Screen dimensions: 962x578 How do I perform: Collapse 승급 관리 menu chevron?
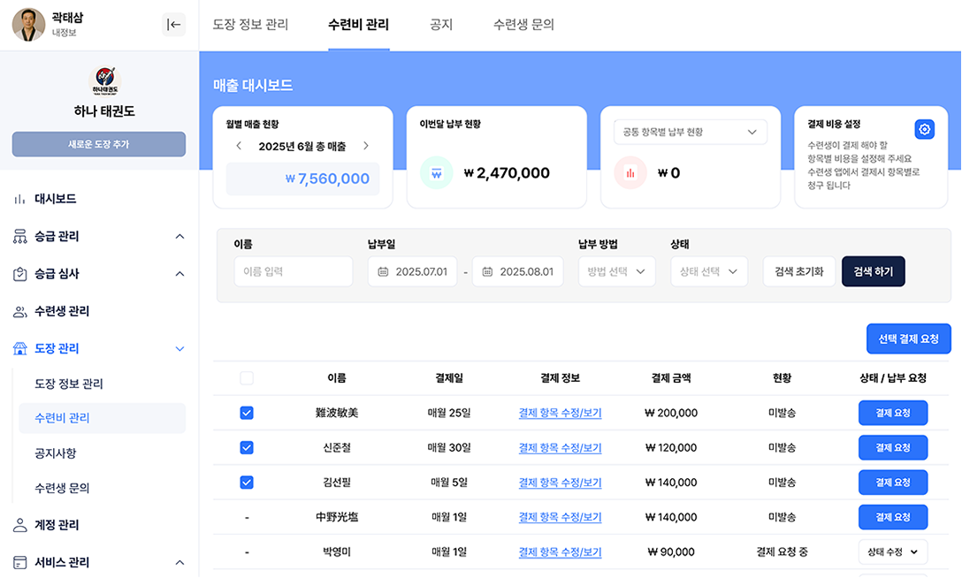179,237
